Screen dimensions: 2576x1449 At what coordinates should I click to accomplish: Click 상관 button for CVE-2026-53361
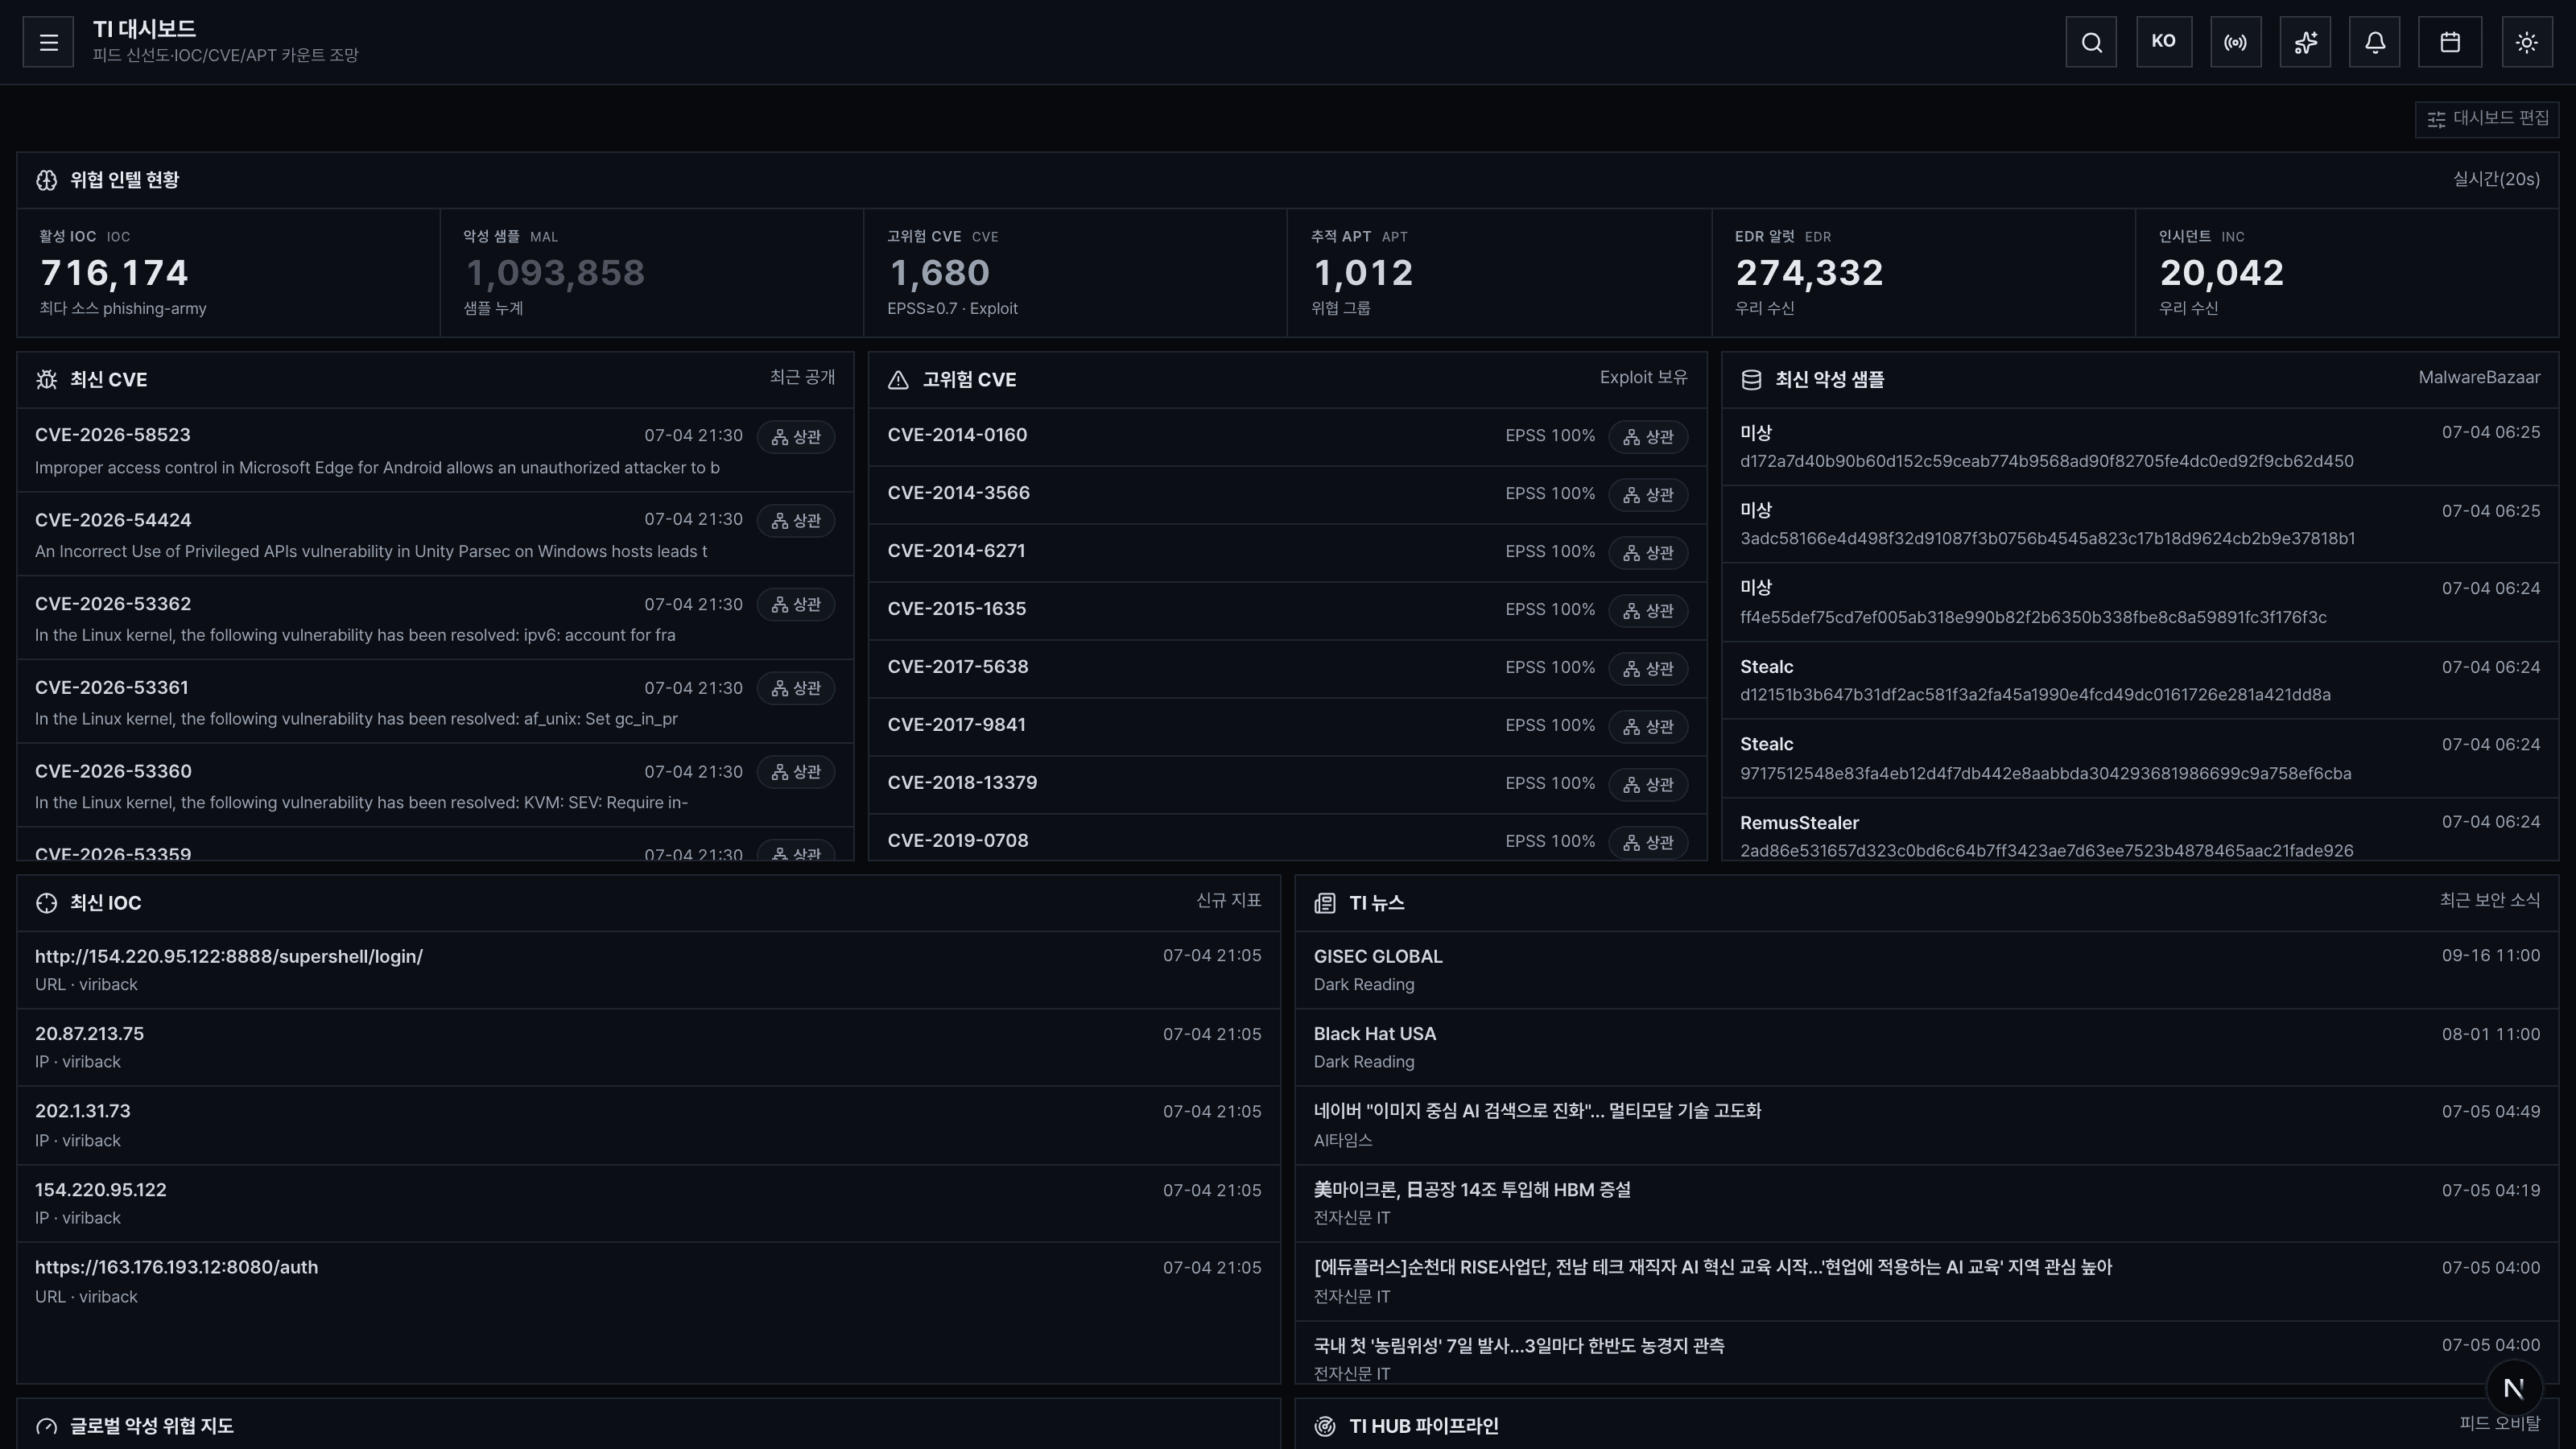[x=796, y=688]
